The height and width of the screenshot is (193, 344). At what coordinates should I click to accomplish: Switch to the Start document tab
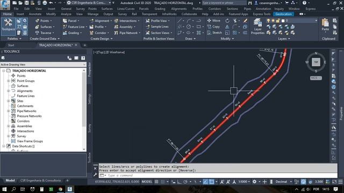[11, 45]
